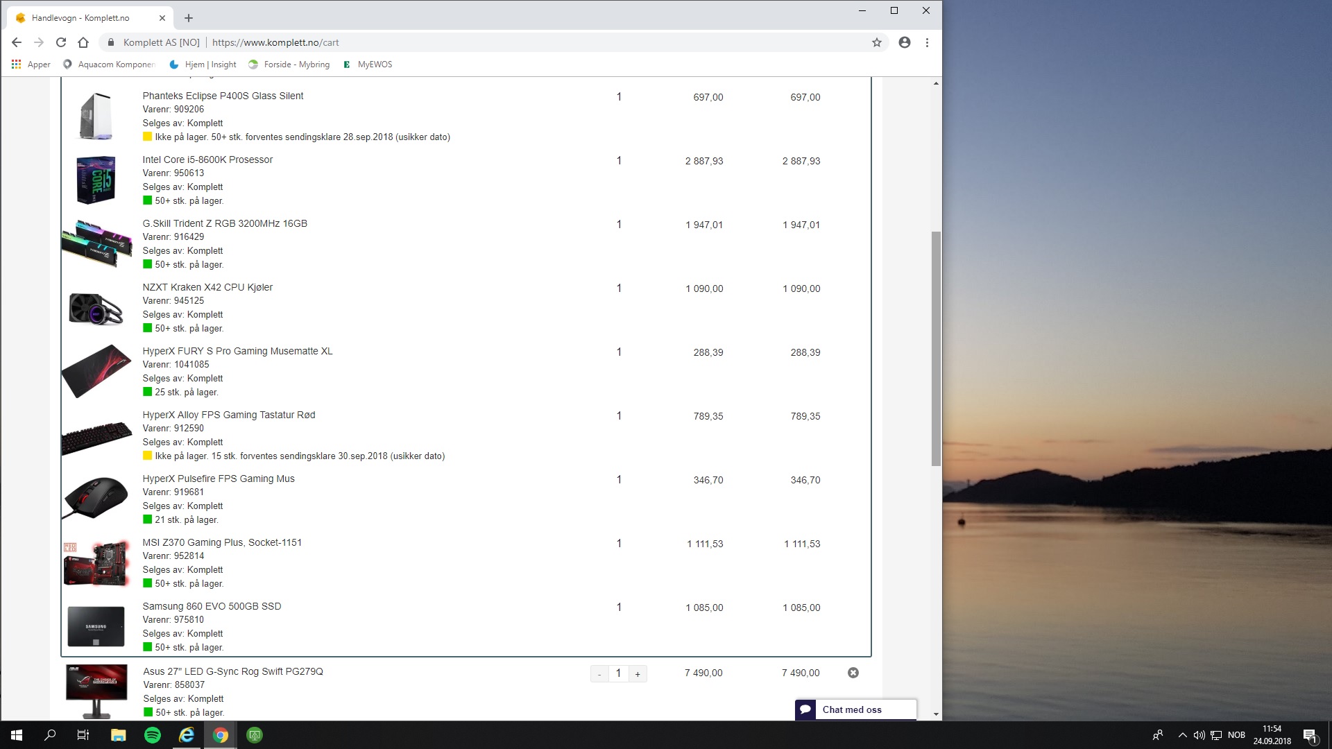The height and width of the screenshot is (749, 1332).
Task: Open the Hjem | Insight bookmark
Action: (x=203, y=64)
